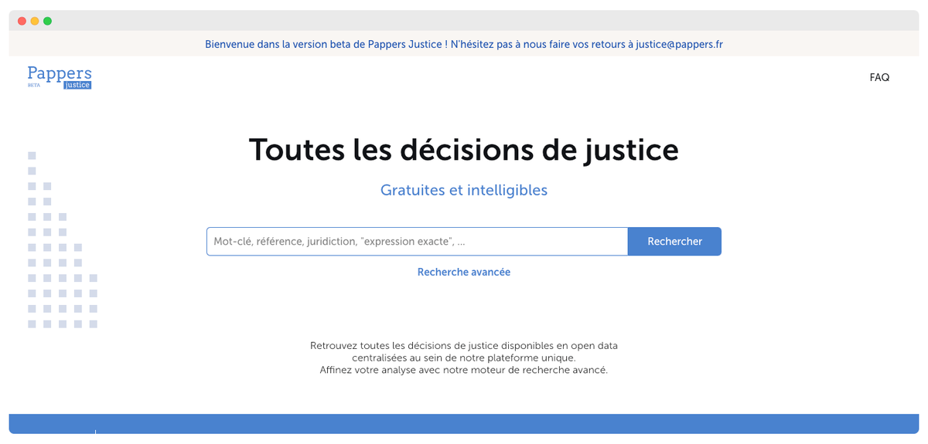Click the justice@pappers.fr email address

679,44
